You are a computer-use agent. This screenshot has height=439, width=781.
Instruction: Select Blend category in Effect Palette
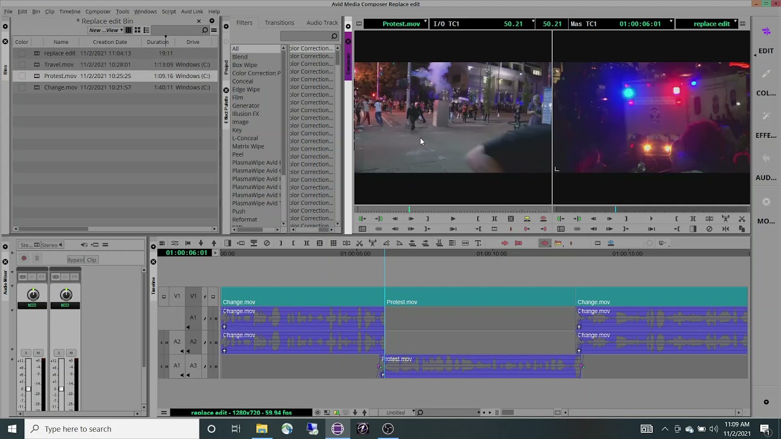240,57
